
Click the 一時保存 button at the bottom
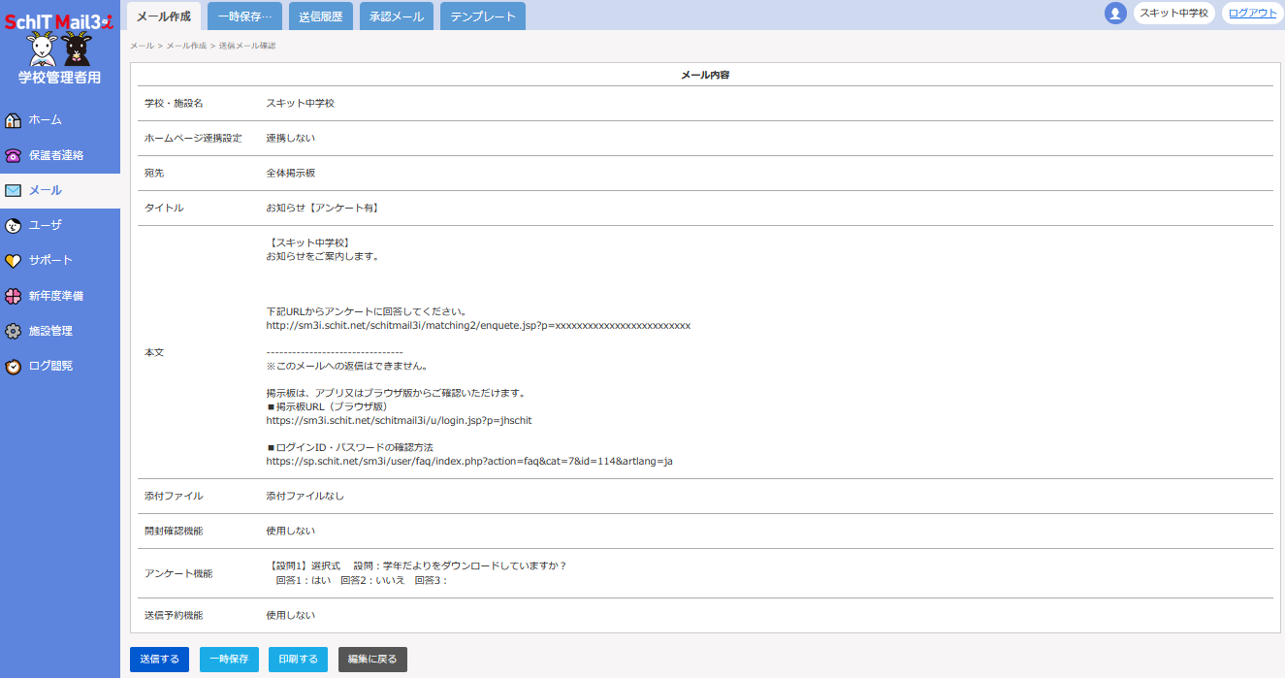(229, 660)
